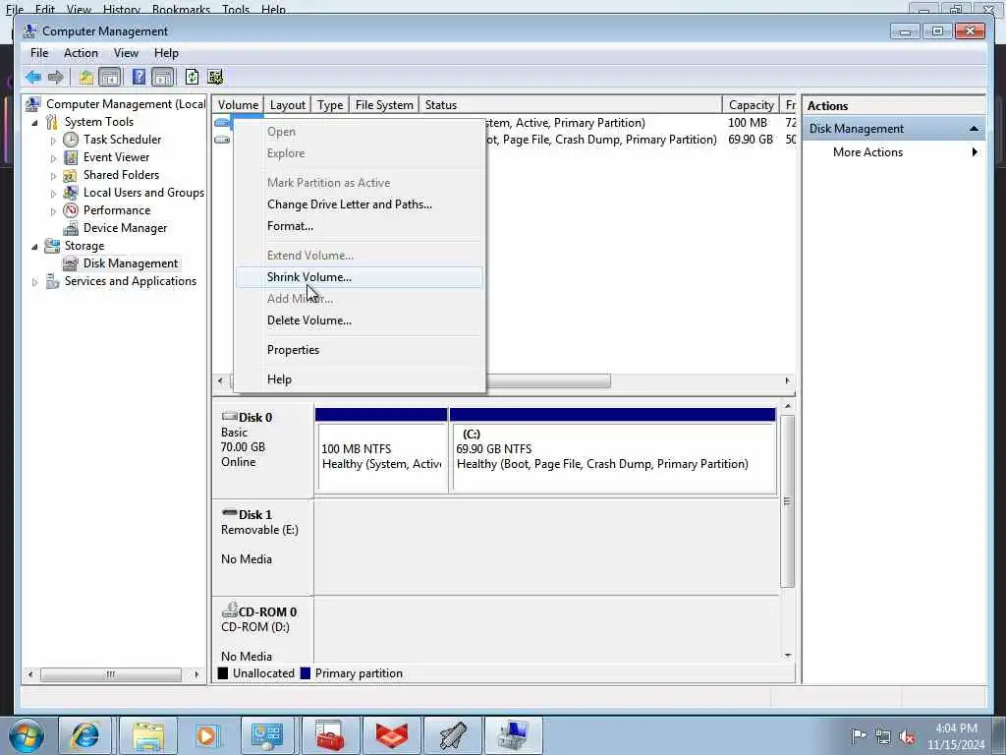Screen dimensions: 1006x755
Task: Select the Services and Applications icon
Action: tap(52, 281)
